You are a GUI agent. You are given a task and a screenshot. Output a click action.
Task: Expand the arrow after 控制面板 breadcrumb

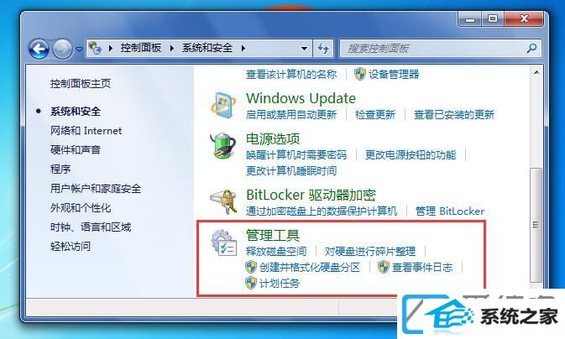tap(172, 48)
